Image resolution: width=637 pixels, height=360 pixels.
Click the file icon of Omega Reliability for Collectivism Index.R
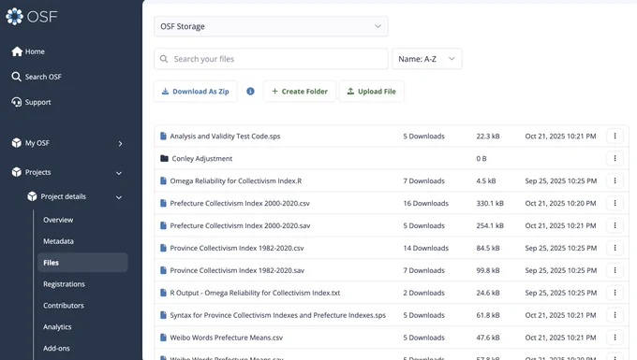click(163, 180)
